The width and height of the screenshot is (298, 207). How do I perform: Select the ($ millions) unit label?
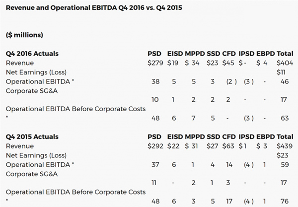pos(25,35)
